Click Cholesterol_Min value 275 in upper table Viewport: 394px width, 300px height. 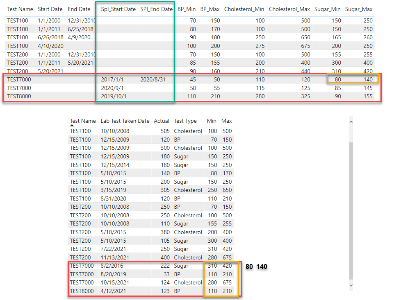(260, 46)
